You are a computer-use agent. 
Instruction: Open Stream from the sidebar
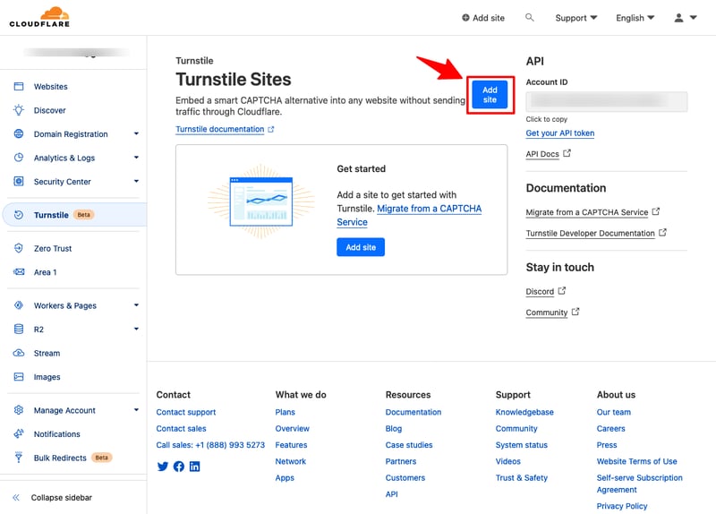[47, 353]
